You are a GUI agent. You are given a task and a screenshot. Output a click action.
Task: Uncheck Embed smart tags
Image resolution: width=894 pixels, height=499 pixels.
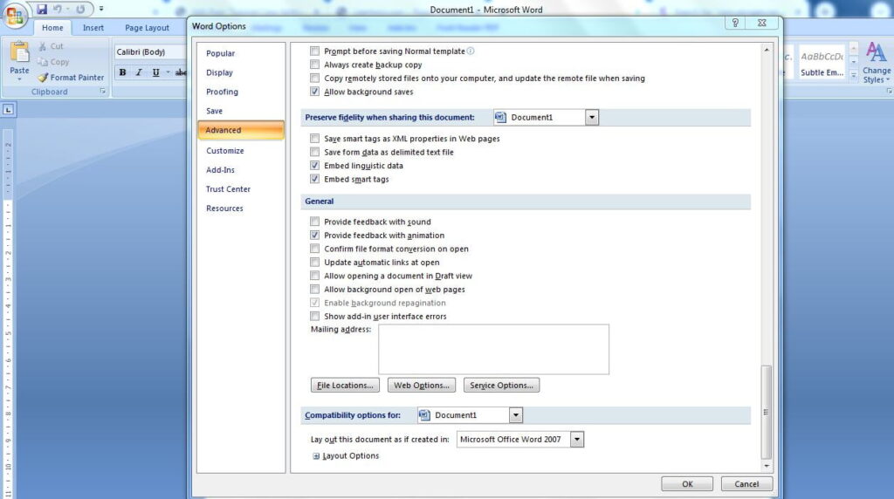[x=314, y=179]
